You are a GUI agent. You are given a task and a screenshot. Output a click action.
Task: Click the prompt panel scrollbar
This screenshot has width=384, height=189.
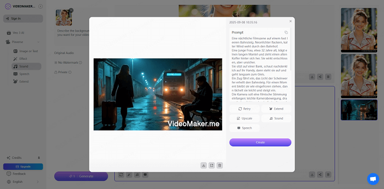[x=291, y=49]
